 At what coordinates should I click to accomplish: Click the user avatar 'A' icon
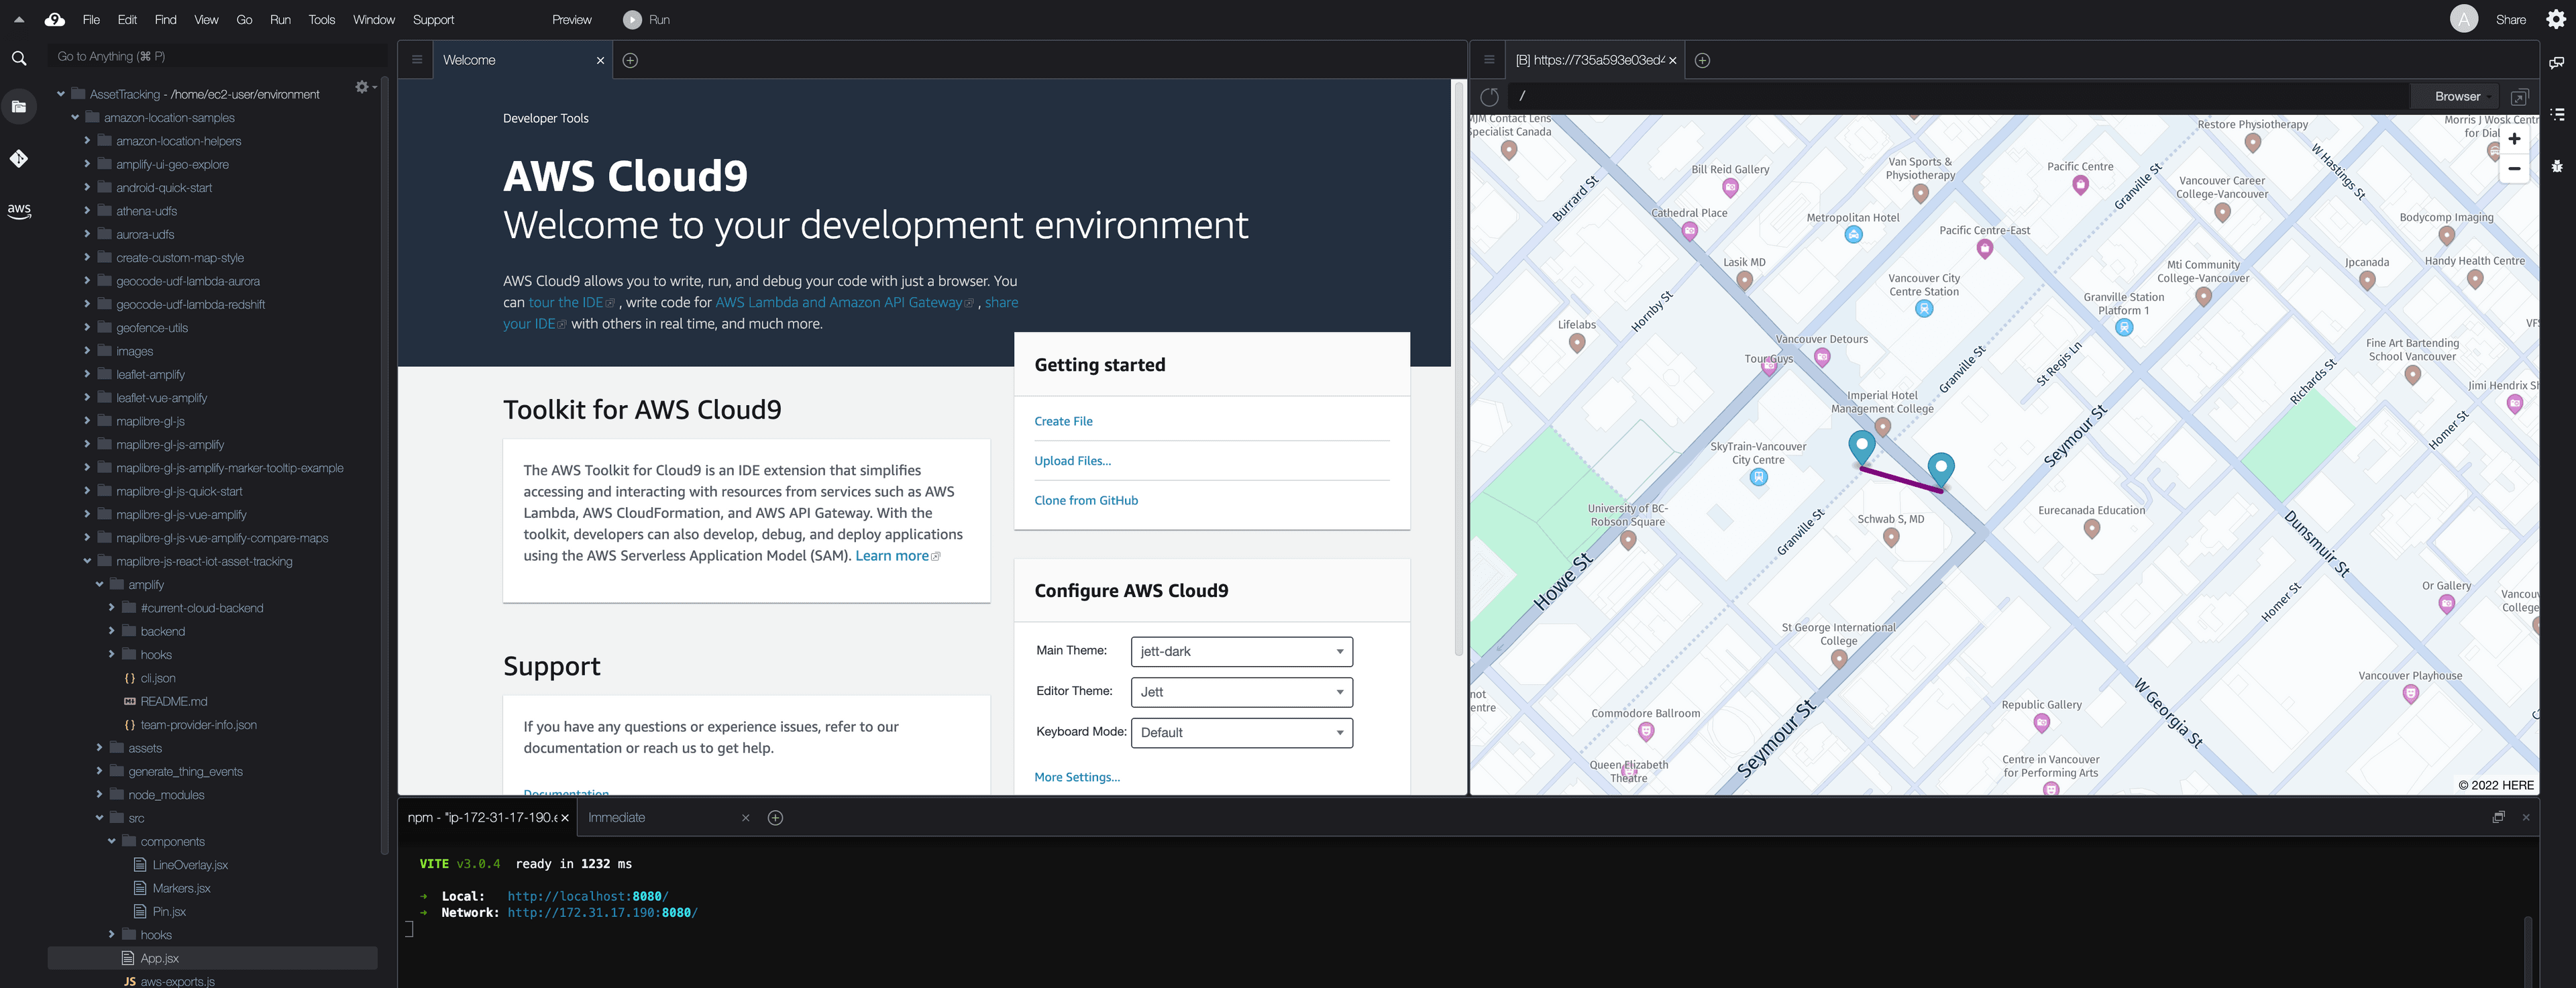click(2464, 19)
